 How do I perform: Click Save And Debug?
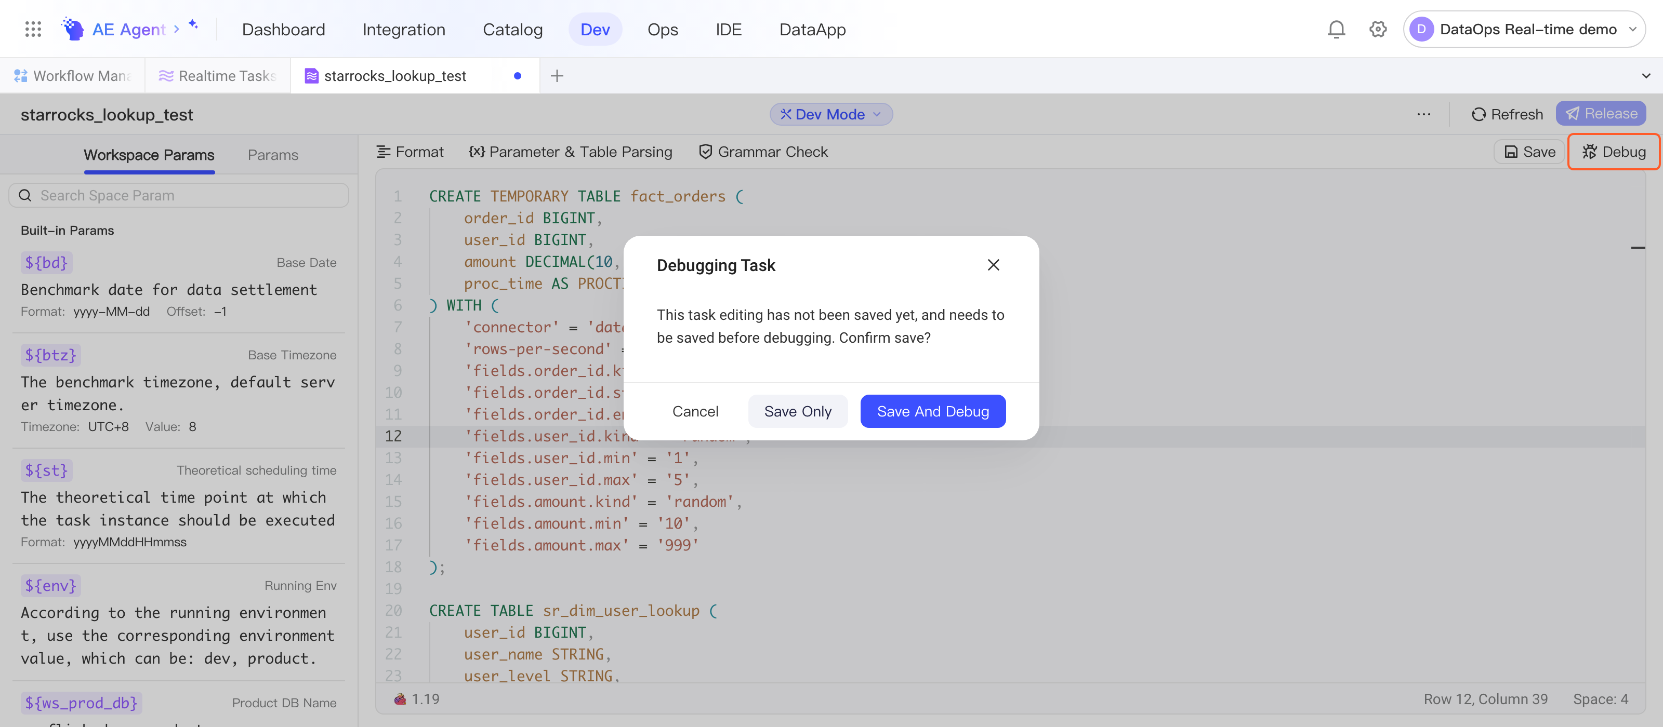click(x=932, y=412)
